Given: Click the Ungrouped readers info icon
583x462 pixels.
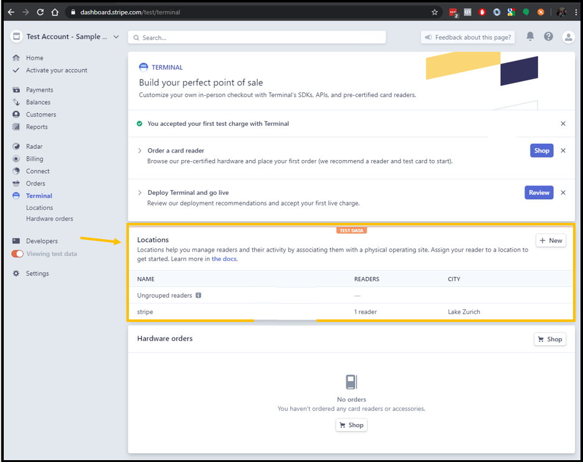Looking at the screenshot, I should click(x=199, y=296).
